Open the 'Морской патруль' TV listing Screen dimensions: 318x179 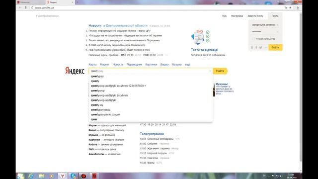pyautogui.click(x=157, y=153)
